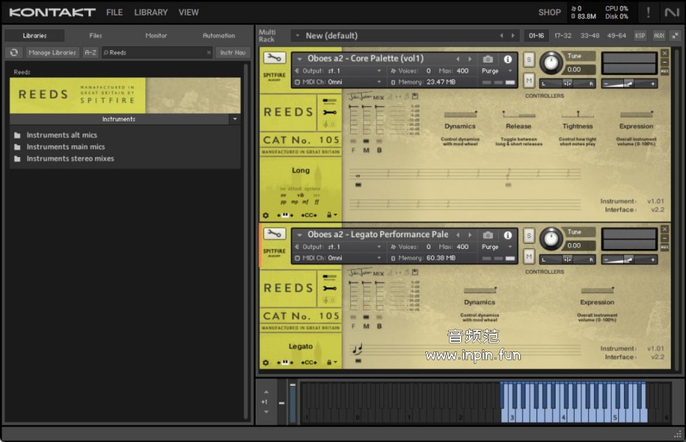
Task: Show info for Oboes a2 Legato instrument
Action: 508,235
